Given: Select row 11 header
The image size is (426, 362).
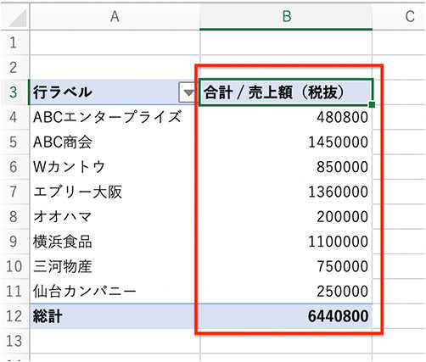Looking at the screenshot, I should [14, 292].
